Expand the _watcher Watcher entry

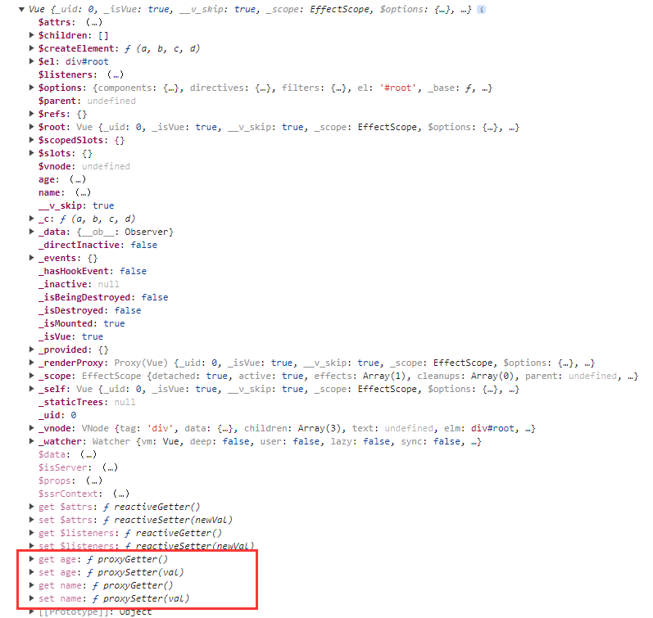tap(31, 441)
